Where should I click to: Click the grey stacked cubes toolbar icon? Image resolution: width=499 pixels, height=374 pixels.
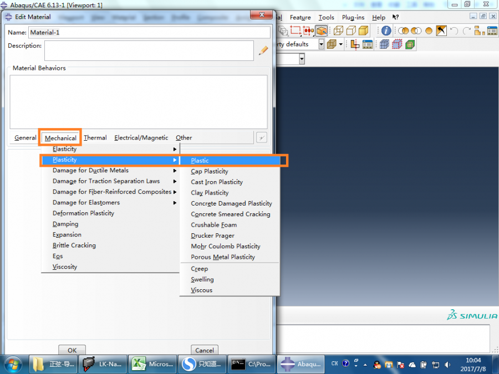[x=283, y=31]
